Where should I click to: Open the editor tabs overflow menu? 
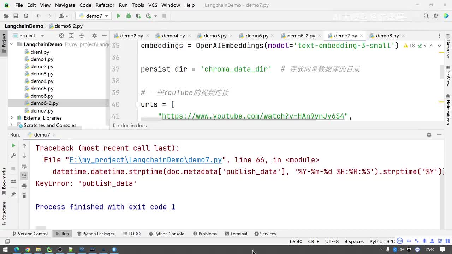[x=439, y=36]
